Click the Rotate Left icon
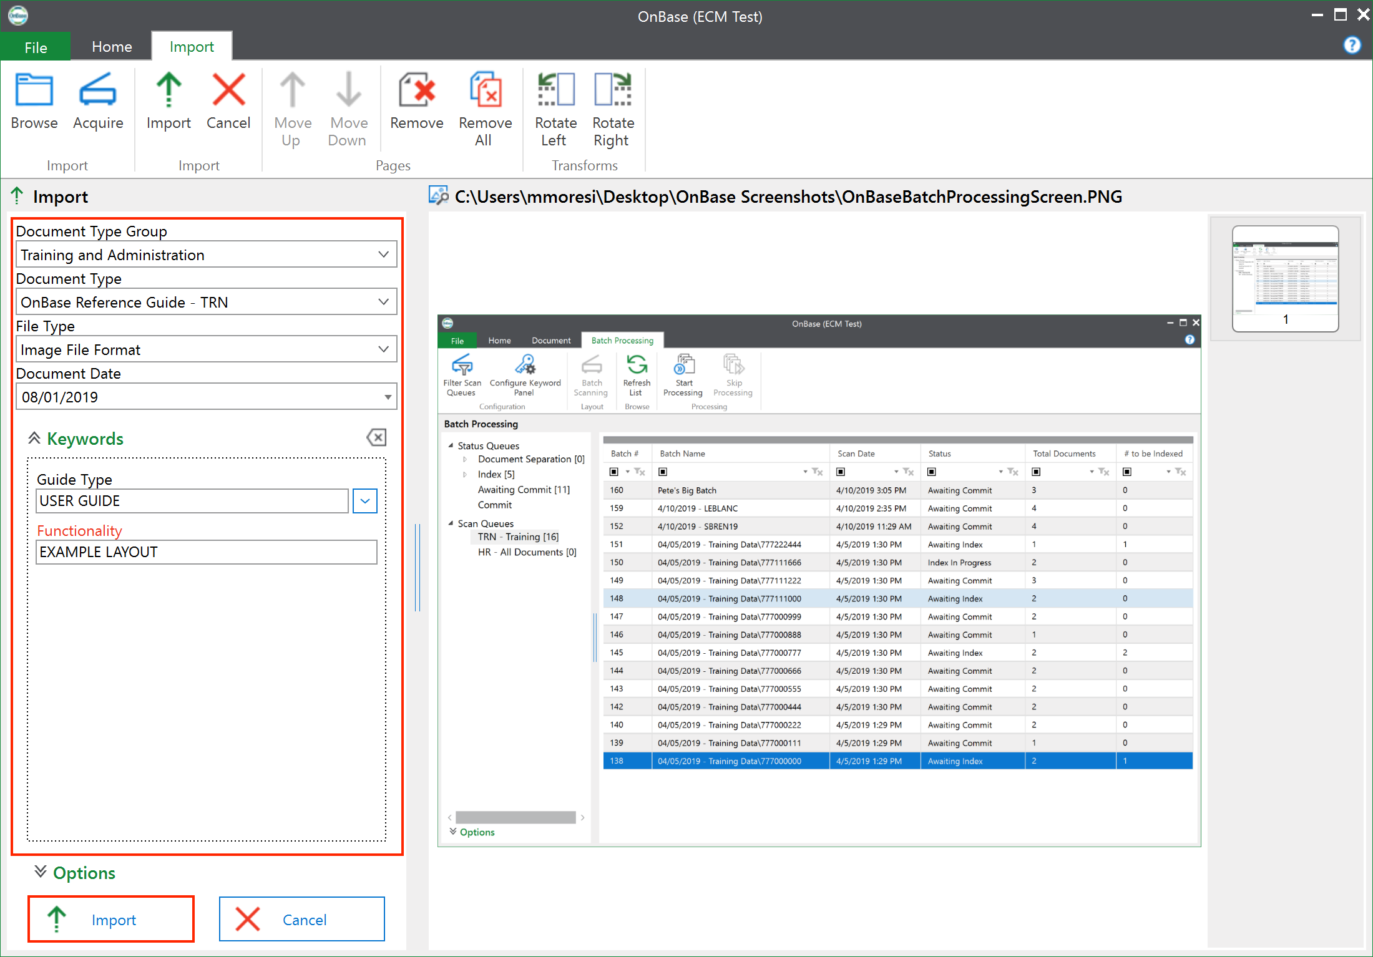This screenshot has height=957, width=1373. [x=555, y=90]
